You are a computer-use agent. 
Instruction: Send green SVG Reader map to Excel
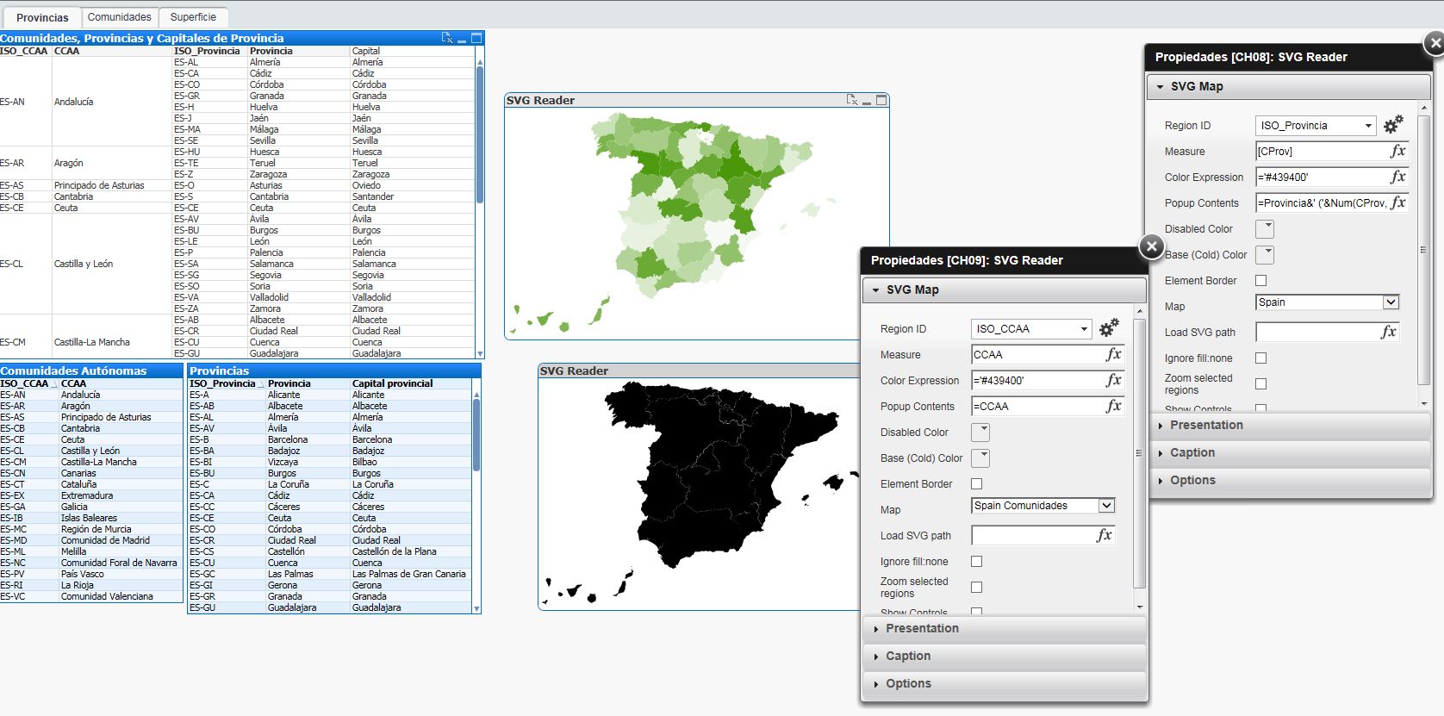pyautogui.click(x=852, y=100)
